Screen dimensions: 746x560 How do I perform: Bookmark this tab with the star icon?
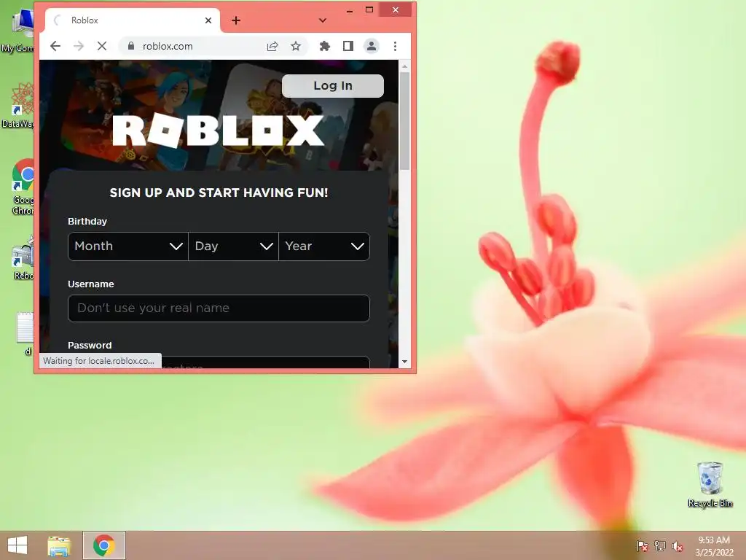click(296, 46)
